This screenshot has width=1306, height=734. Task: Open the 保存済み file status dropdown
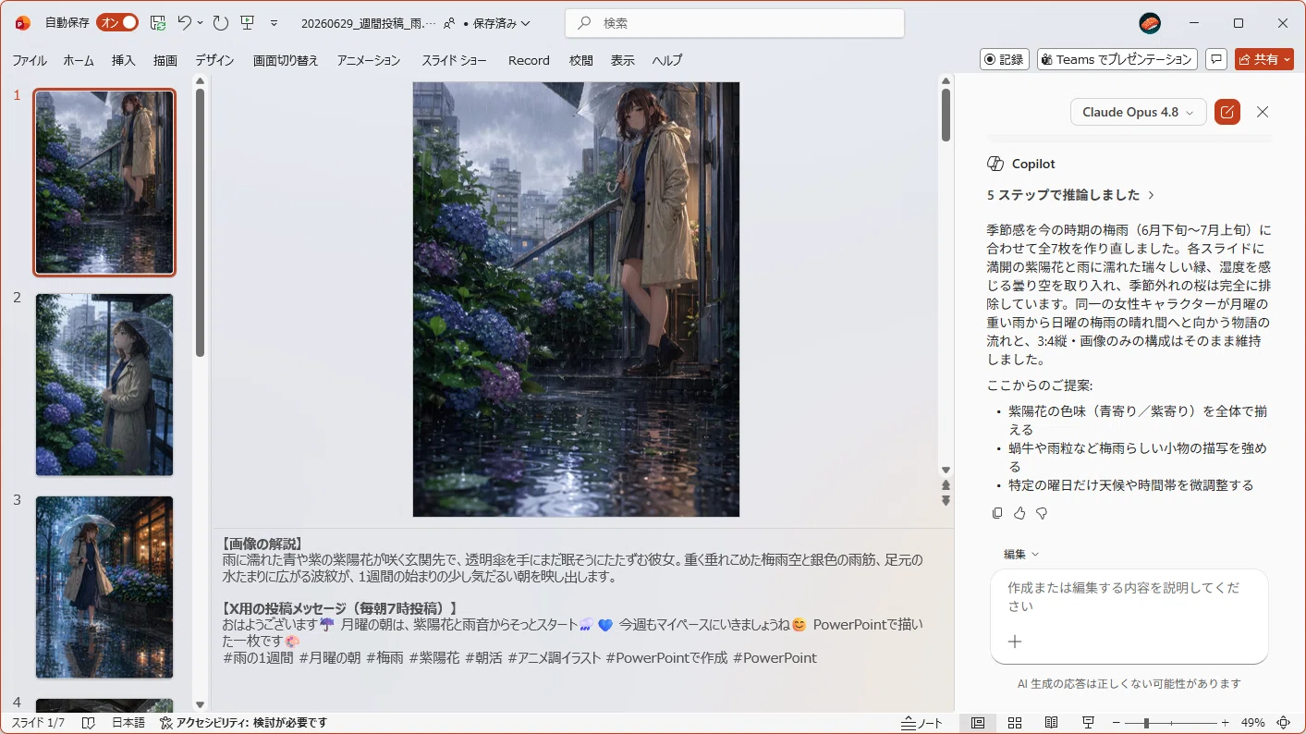click(500, 23)
